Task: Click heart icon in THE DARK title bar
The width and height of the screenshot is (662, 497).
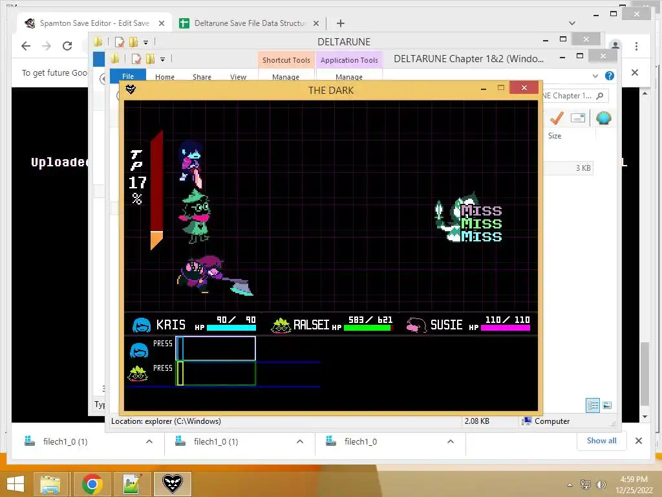Action: (131, 89)
